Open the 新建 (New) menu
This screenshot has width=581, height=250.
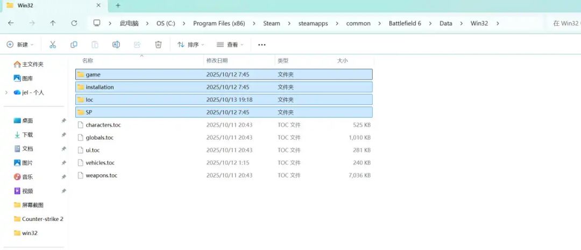20,45
